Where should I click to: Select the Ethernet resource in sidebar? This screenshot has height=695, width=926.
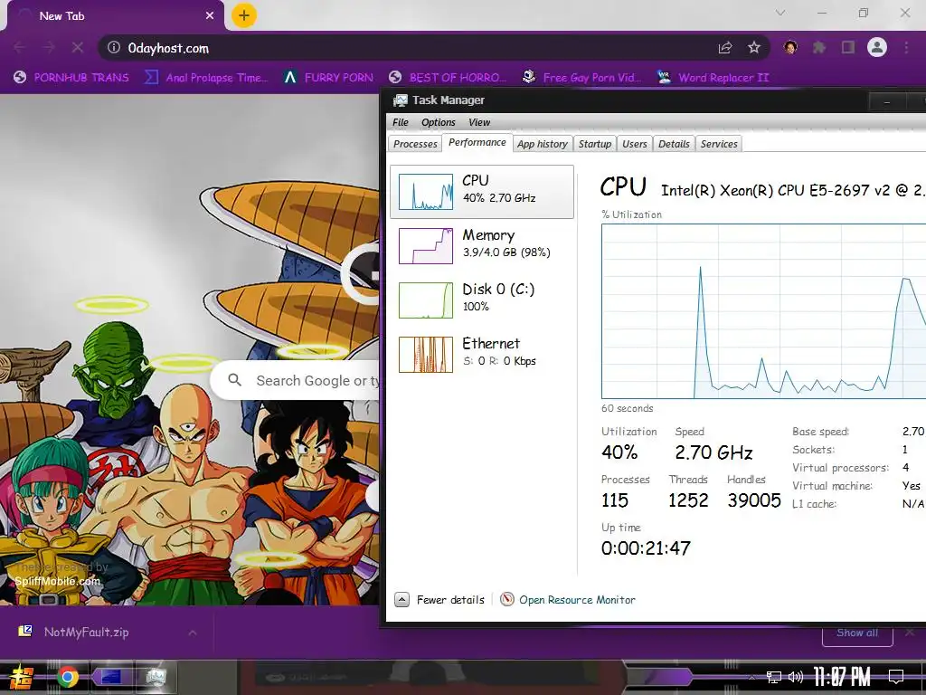click(x=482, y=354)
